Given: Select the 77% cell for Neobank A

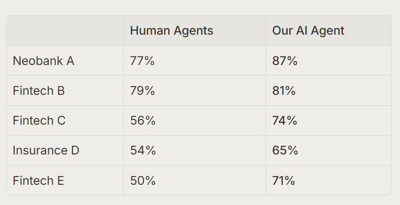Looking at the screenshot, I should click(x=195, y=61).
